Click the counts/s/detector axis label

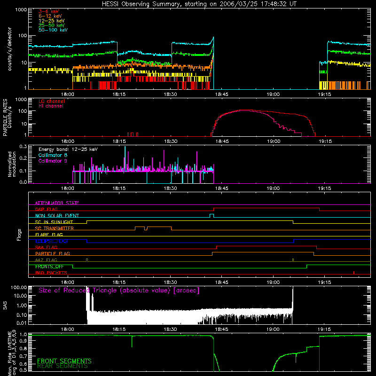[10, 49]
